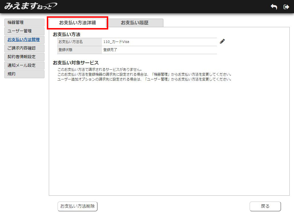Click the お支払い対象サービス heading
The width and height of the screenshot is (294, 220).
click(x=76, y=63)
